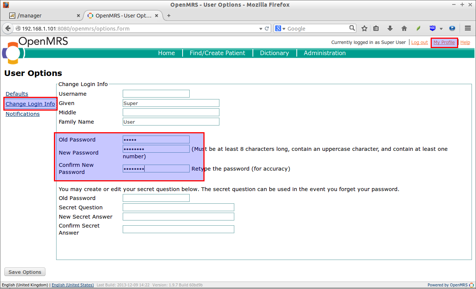476x289 pixels.
Task: Click the Secret Question input field
Action: coord(178,207)
